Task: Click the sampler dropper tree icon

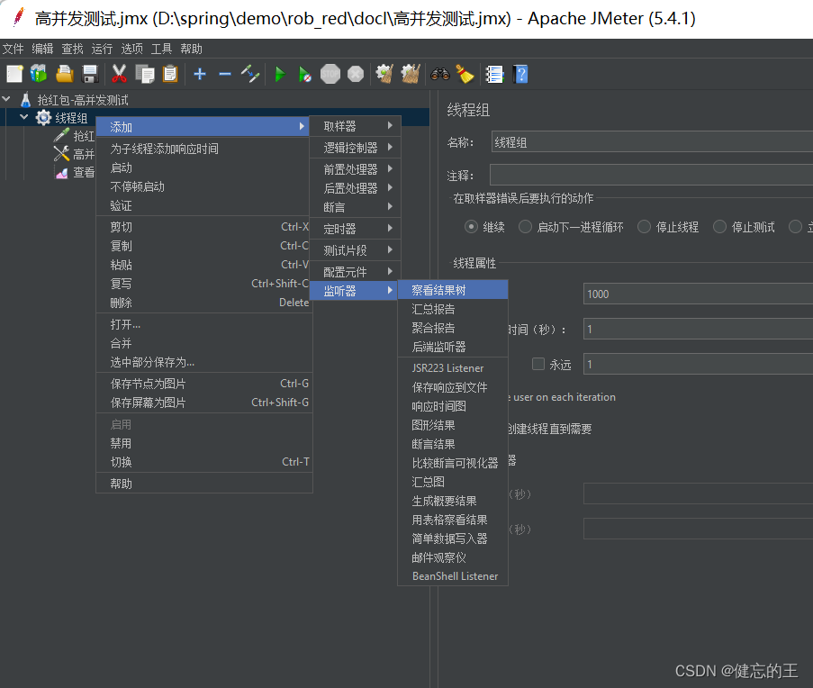Action: [x=61, y=135]
